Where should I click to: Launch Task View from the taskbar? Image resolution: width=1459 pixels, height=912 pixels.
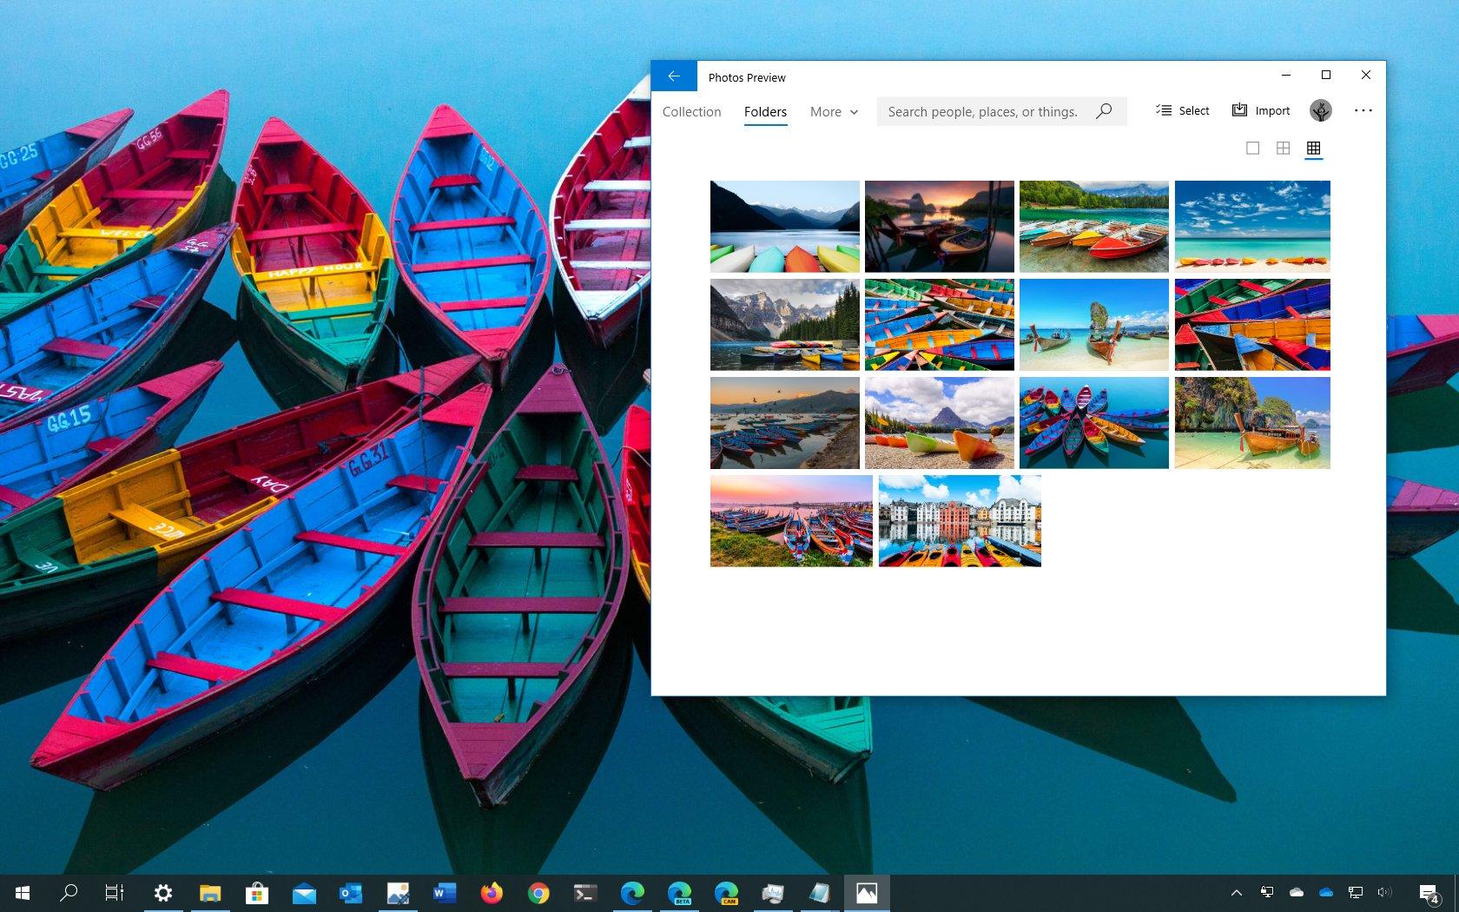pyautogui.click(x=114, y=892)
